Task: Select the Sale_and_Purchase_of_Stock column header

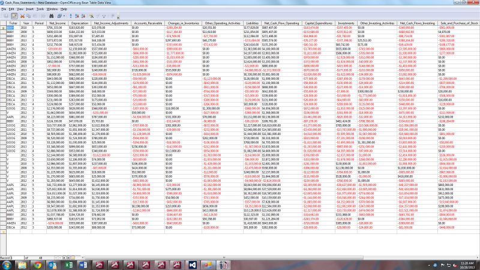Action: [x=459, y=23]
